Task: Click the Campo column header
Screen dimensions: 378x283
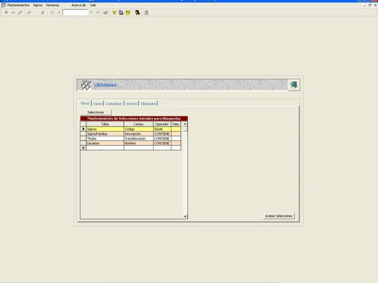Action: (x=138, y=124)
